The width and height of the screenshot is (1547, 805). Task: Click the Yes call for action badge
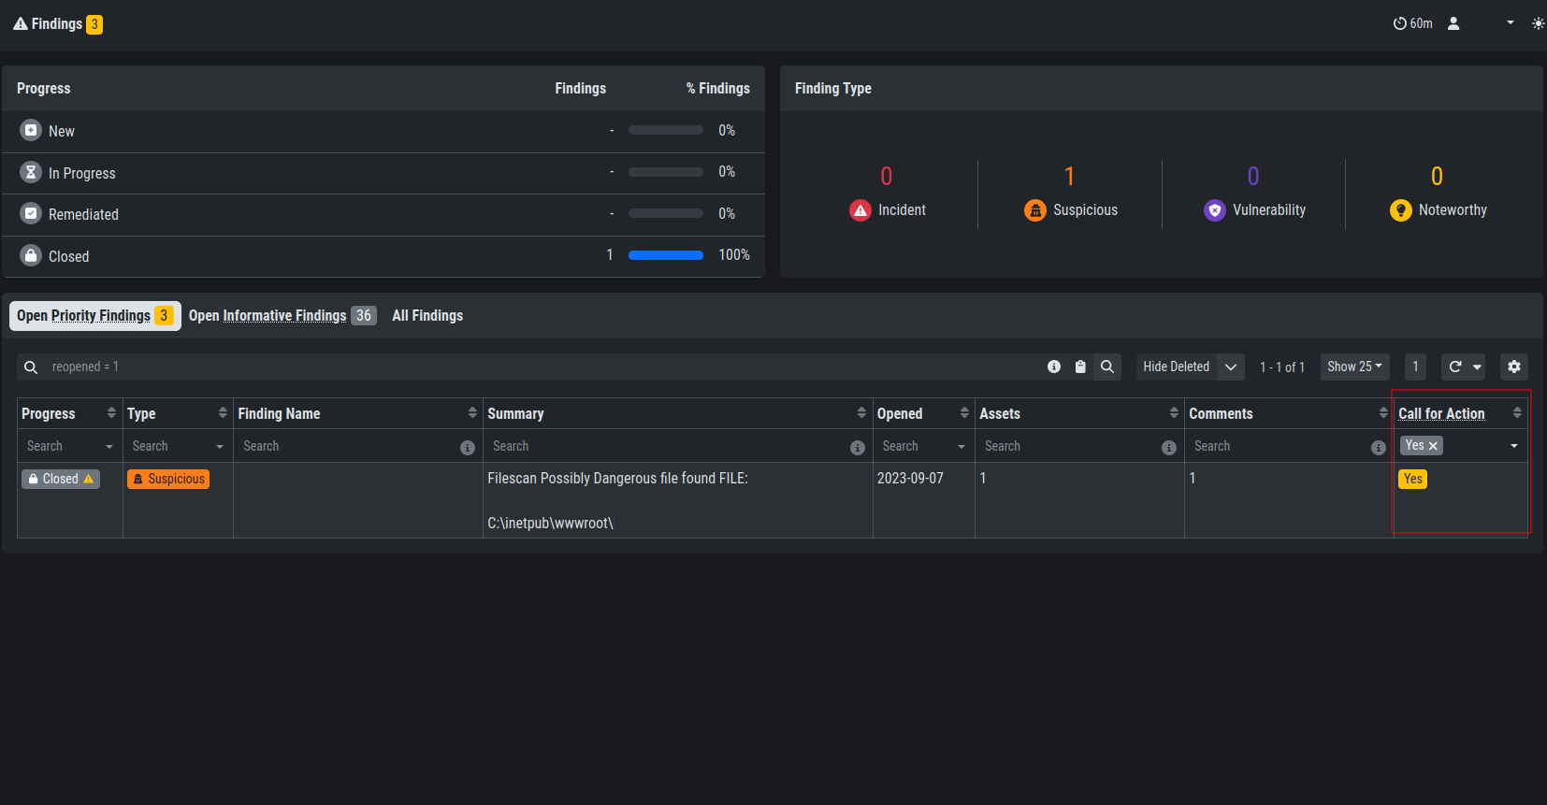coord(1412,479)
